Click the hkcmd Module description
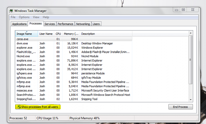The image size is (206, 124). click(x=90, y=56)
